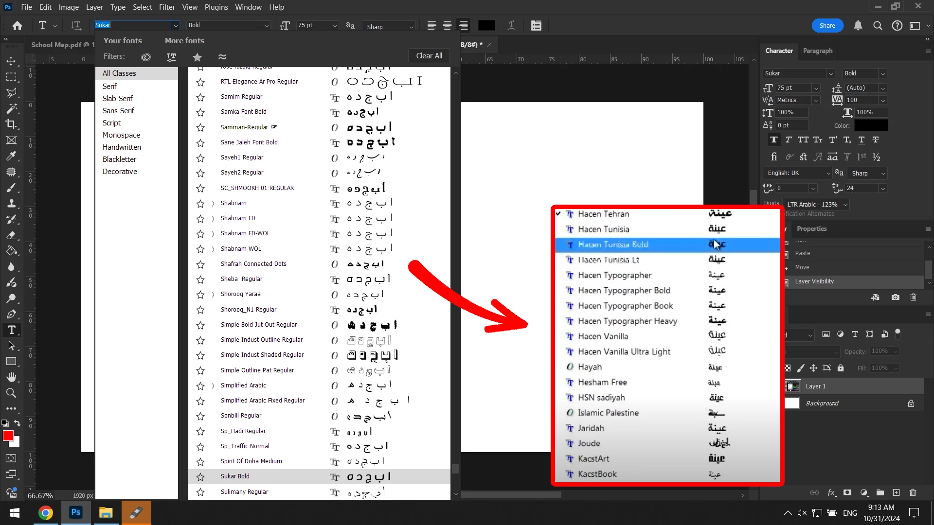Select the Move tool
This screenshot has width=934, height=525.
(x=11, y=61)
